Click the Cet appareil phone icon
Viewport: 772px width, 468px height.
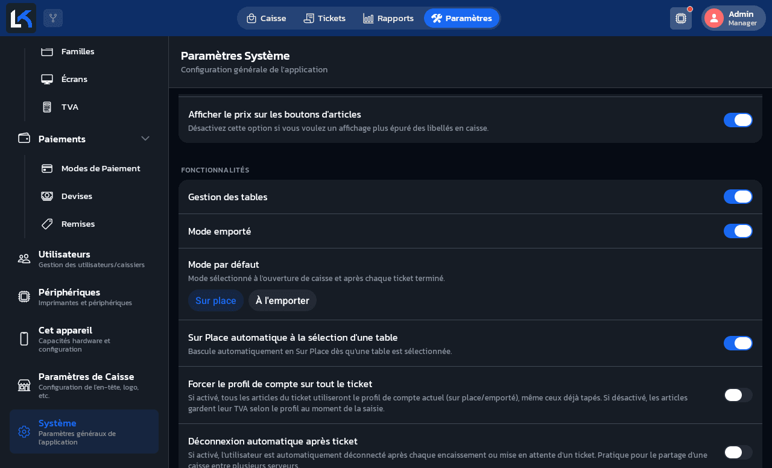24,339
